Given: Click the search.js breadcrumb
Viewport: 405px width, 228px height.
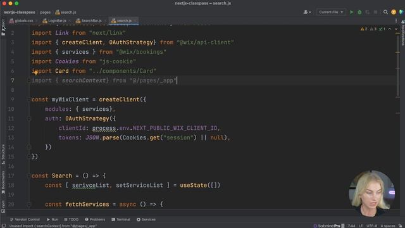Looking at the screenshot, I should point(66,12).
